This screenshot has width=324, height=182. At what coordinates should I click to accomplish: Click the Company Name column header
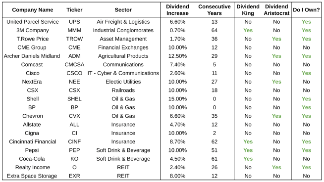(x=33, y=10)
